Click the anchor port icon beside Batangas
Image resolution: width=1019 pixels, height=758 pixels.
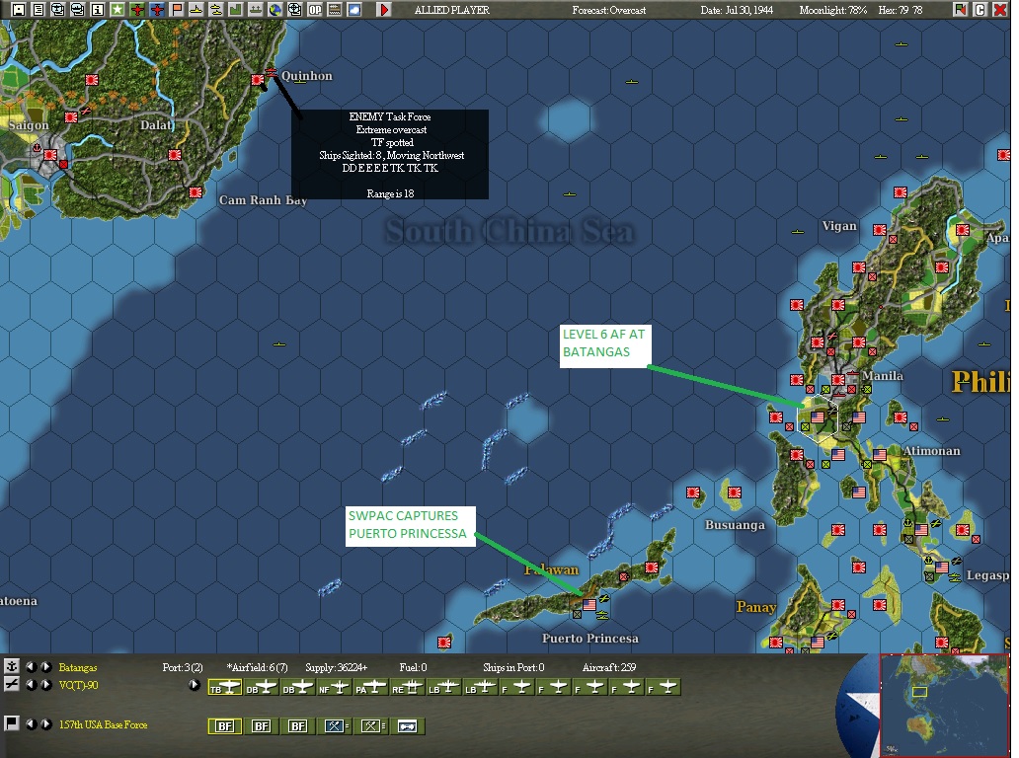pyautogui.click(x=11, y=666)
